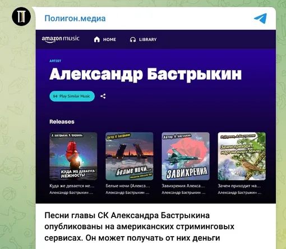
Task: Click release title 'Зачем приходит ма…'
Action: [x=239, y=186]
